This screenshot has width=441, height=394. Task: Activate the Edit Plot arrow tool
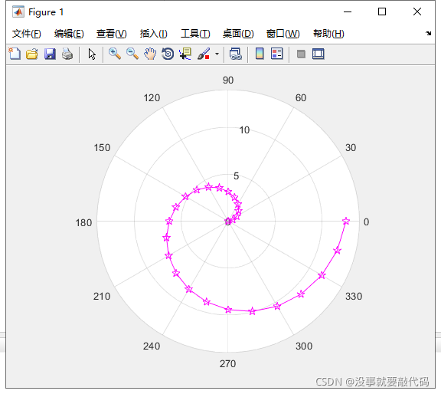(x=92, y=54)
